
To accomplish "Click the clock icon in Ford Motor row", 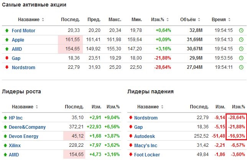I will pos(241,30).
